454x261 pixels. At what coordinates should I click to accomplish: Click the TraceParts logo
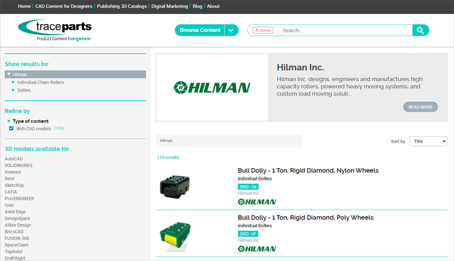(x=55, y=30)
